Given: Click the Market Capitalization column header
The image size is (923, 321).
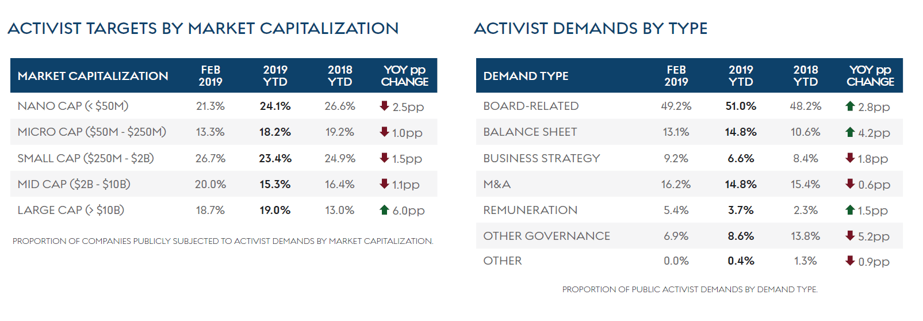Looking at the screenshot, I should [93, 76].
